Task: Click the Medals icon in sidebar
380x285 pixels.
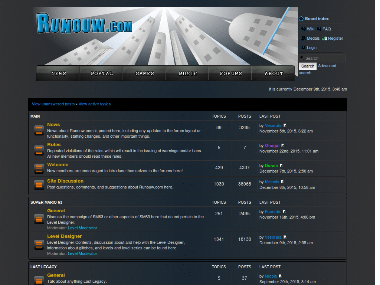Action: click(x=304, y=38)
